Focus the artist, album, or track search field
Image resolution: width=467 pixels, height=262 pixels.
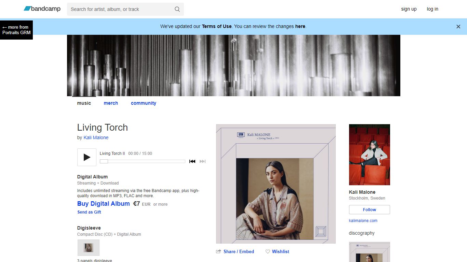coord(125,9)
